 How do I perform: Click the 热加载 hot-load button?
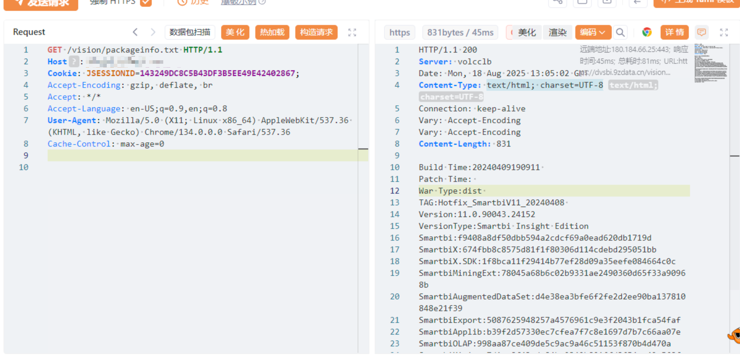tap(272, 32)
